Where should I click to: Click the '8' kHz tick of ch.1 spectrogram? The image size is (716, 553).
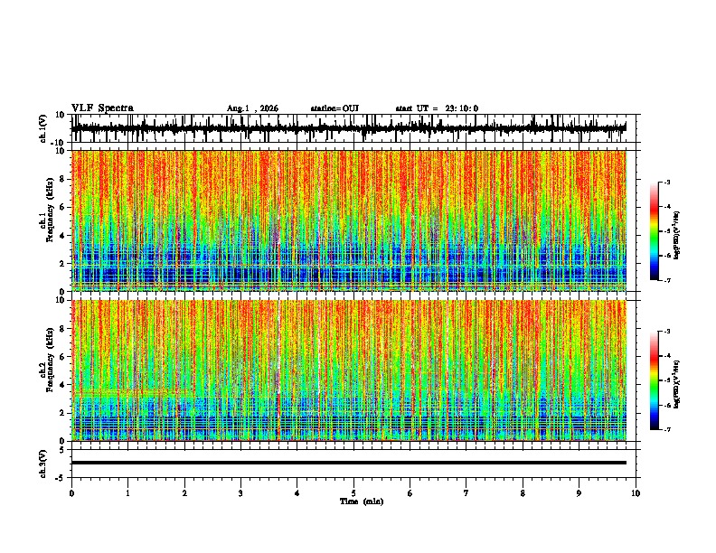point(63,179)
